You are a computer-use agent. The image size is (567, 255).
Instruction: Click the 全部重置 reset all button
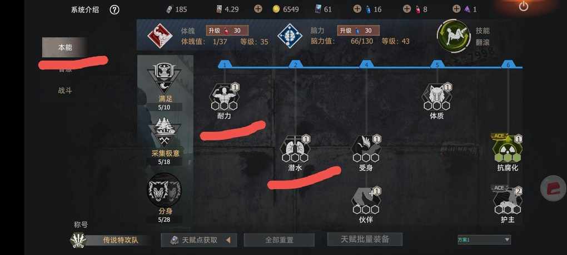(279, 240)
